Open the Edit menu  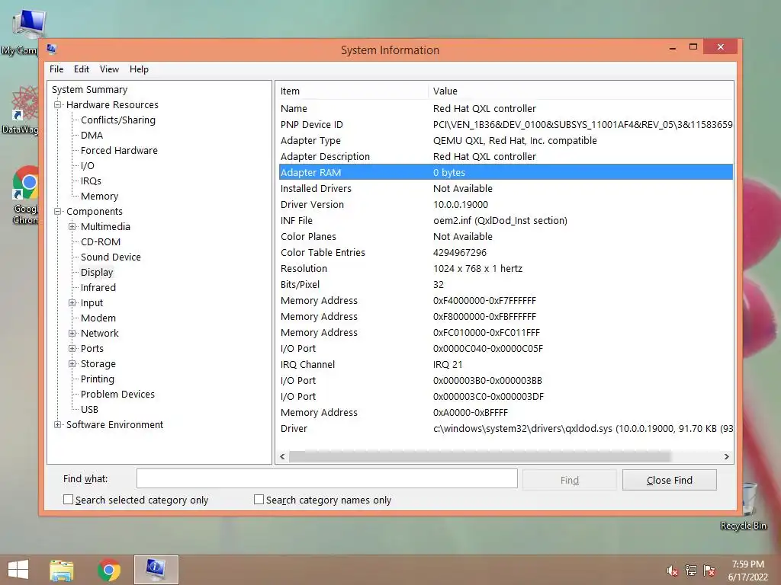[x=82, y=69]
